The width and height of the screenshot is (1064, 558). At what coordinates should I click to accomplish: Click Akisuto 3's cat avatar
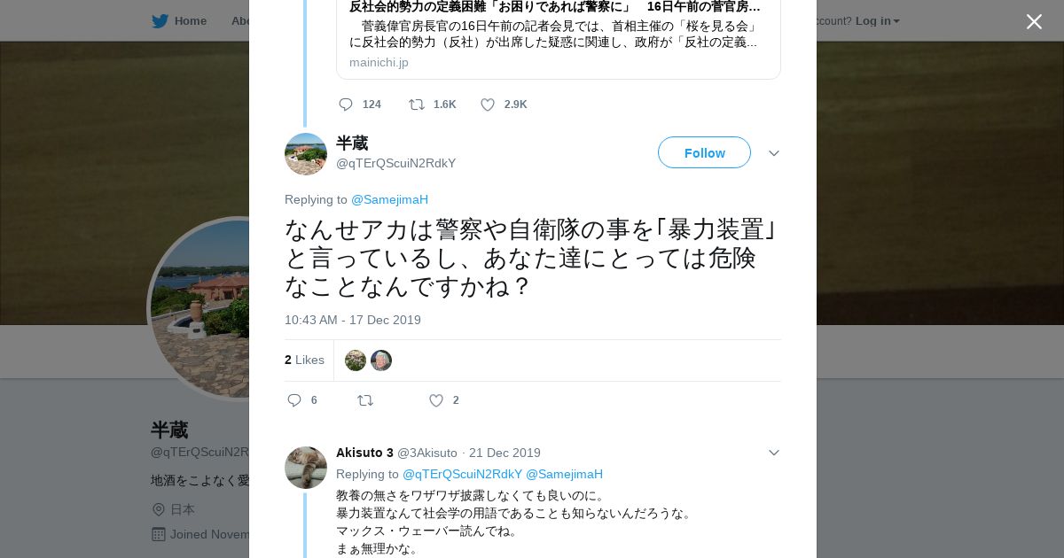point(306,468)
